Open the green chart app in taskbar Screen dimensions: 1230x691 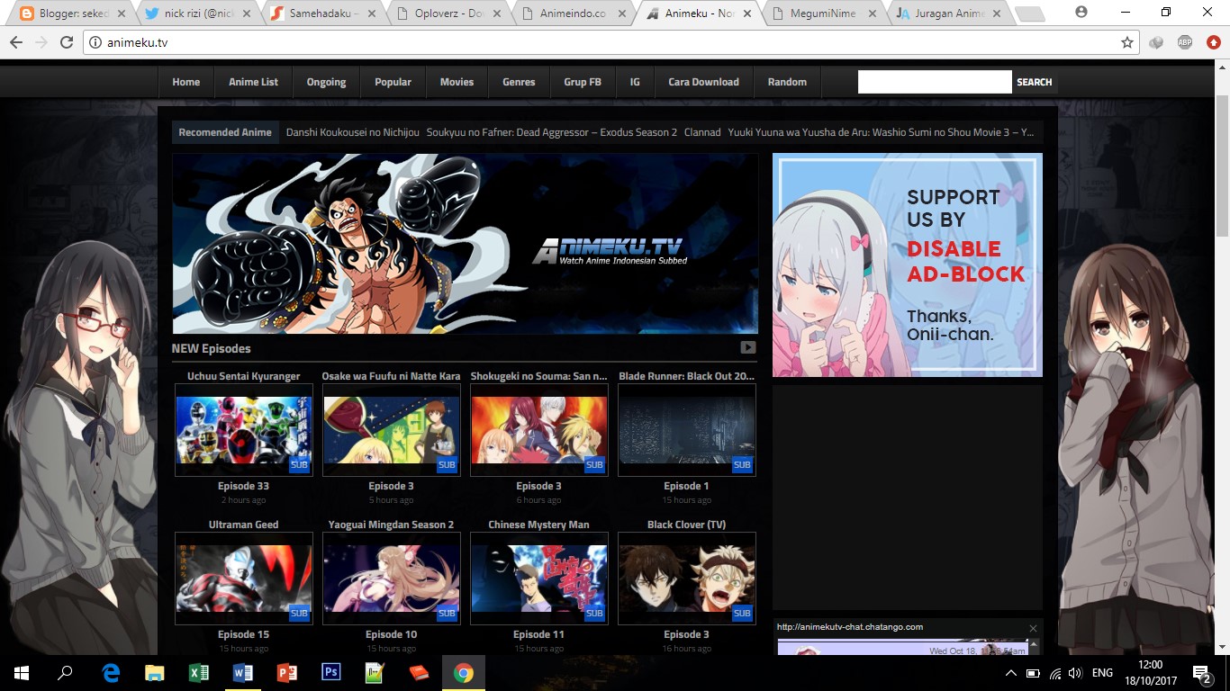coord(375,673)
